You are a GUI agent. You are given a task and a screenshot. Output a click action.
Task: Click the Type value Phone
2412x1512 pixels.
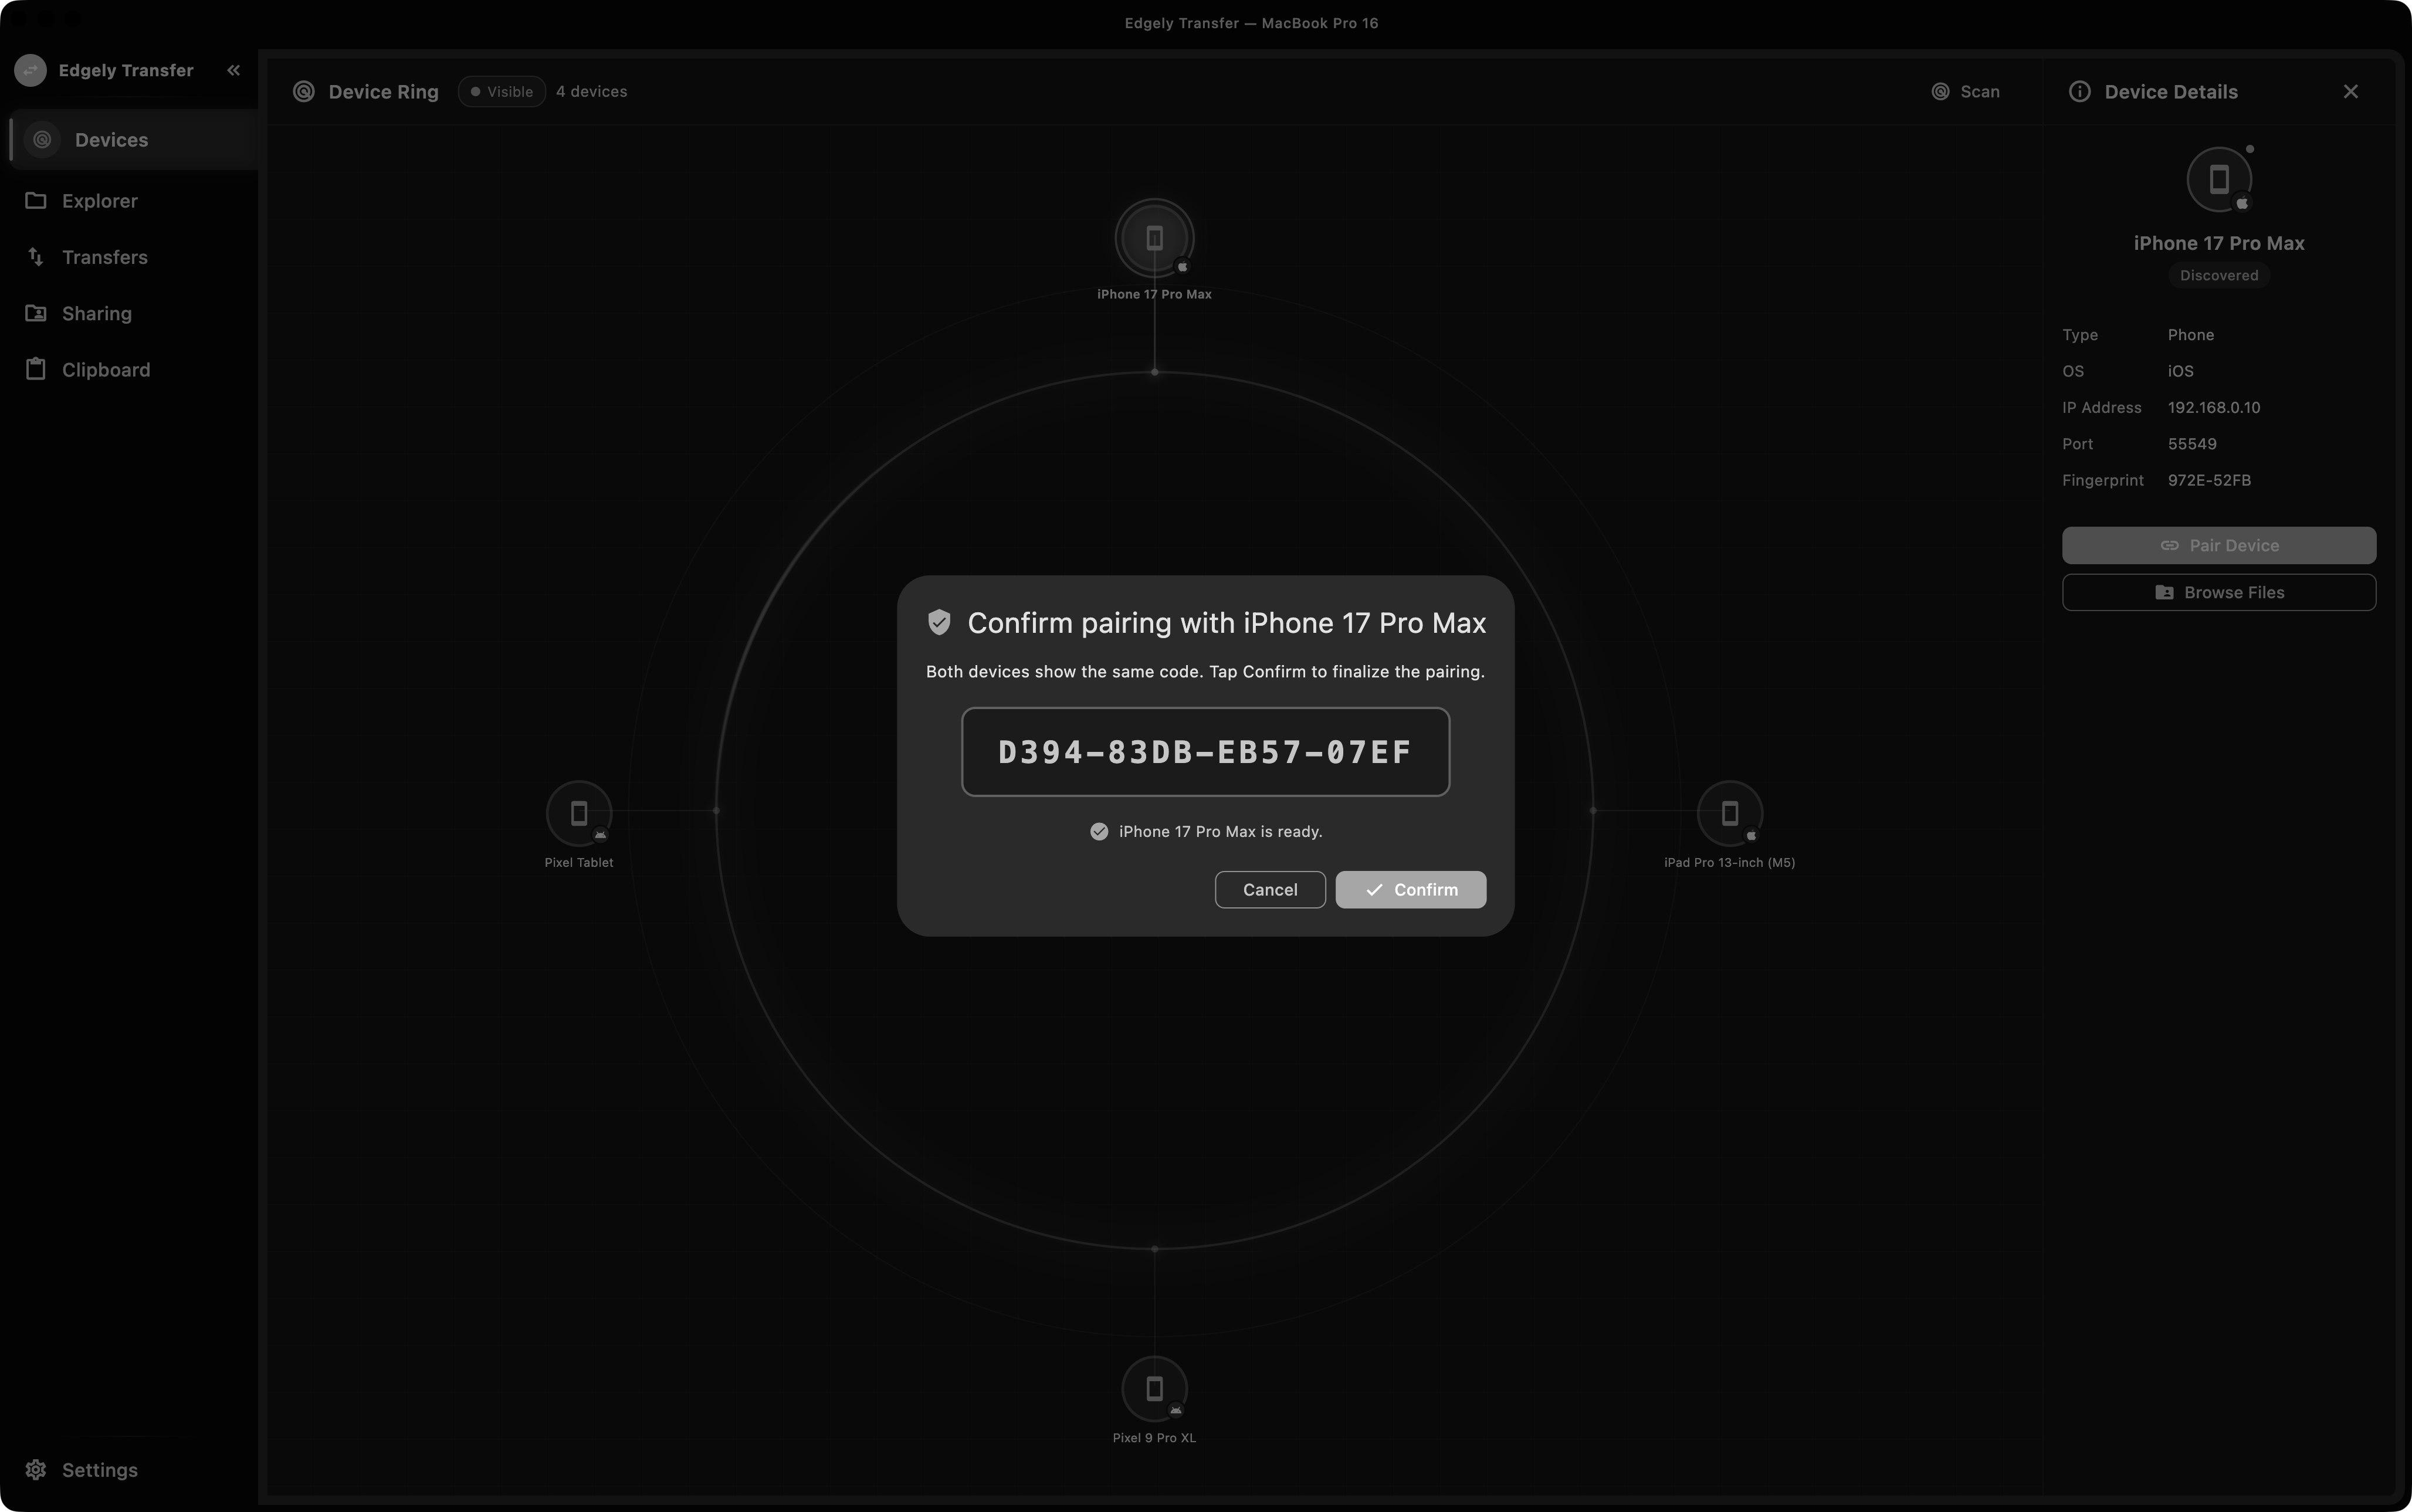[2190, 335]
